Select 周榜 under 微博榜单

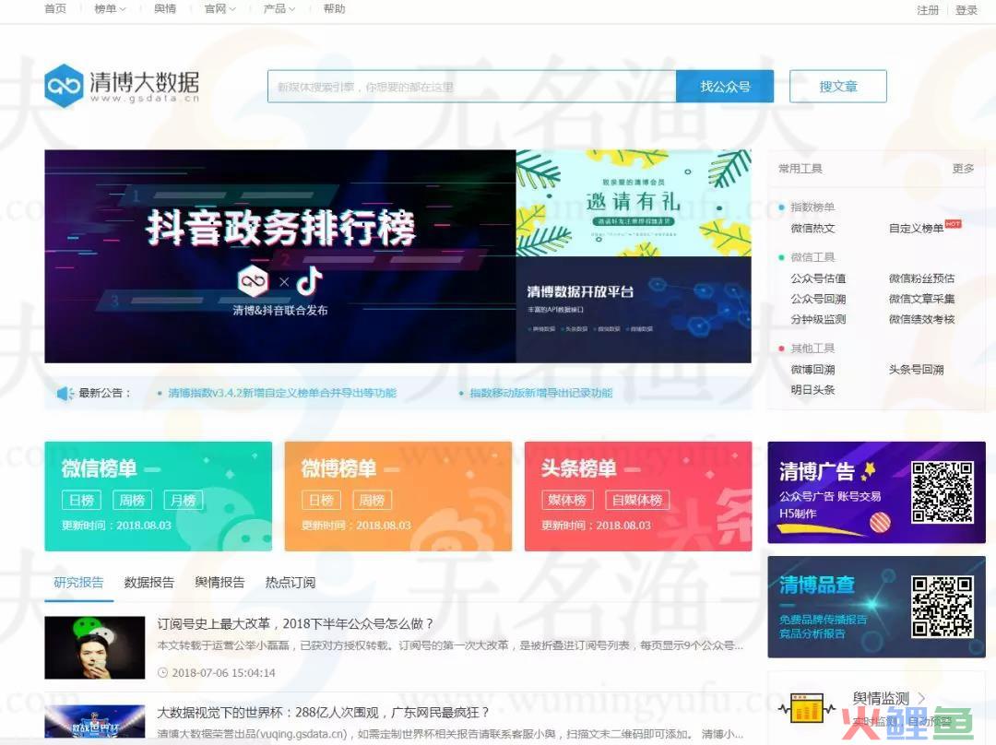373,500
